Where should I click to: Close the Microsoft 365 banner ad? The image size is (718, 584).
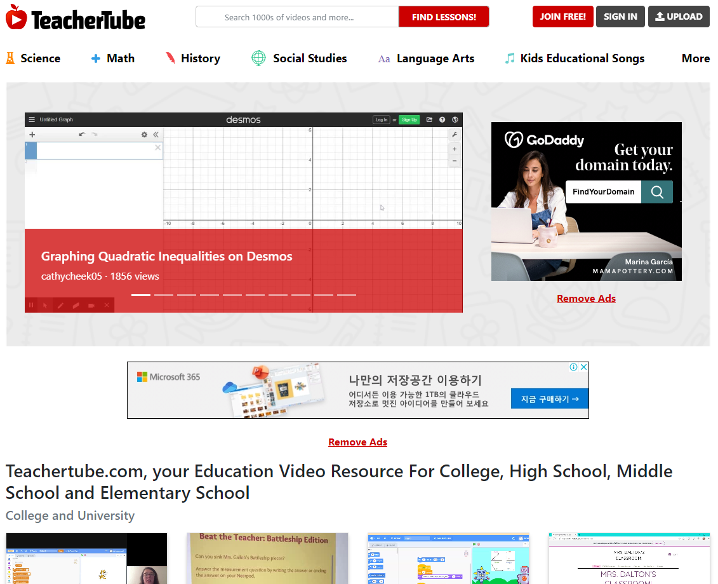[584, 367]
